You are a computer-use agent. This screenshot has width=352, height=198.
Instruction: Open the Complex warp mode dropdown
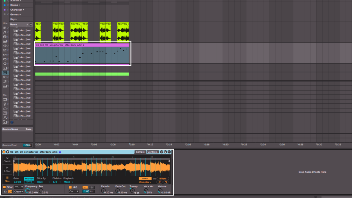coord(145,182)
